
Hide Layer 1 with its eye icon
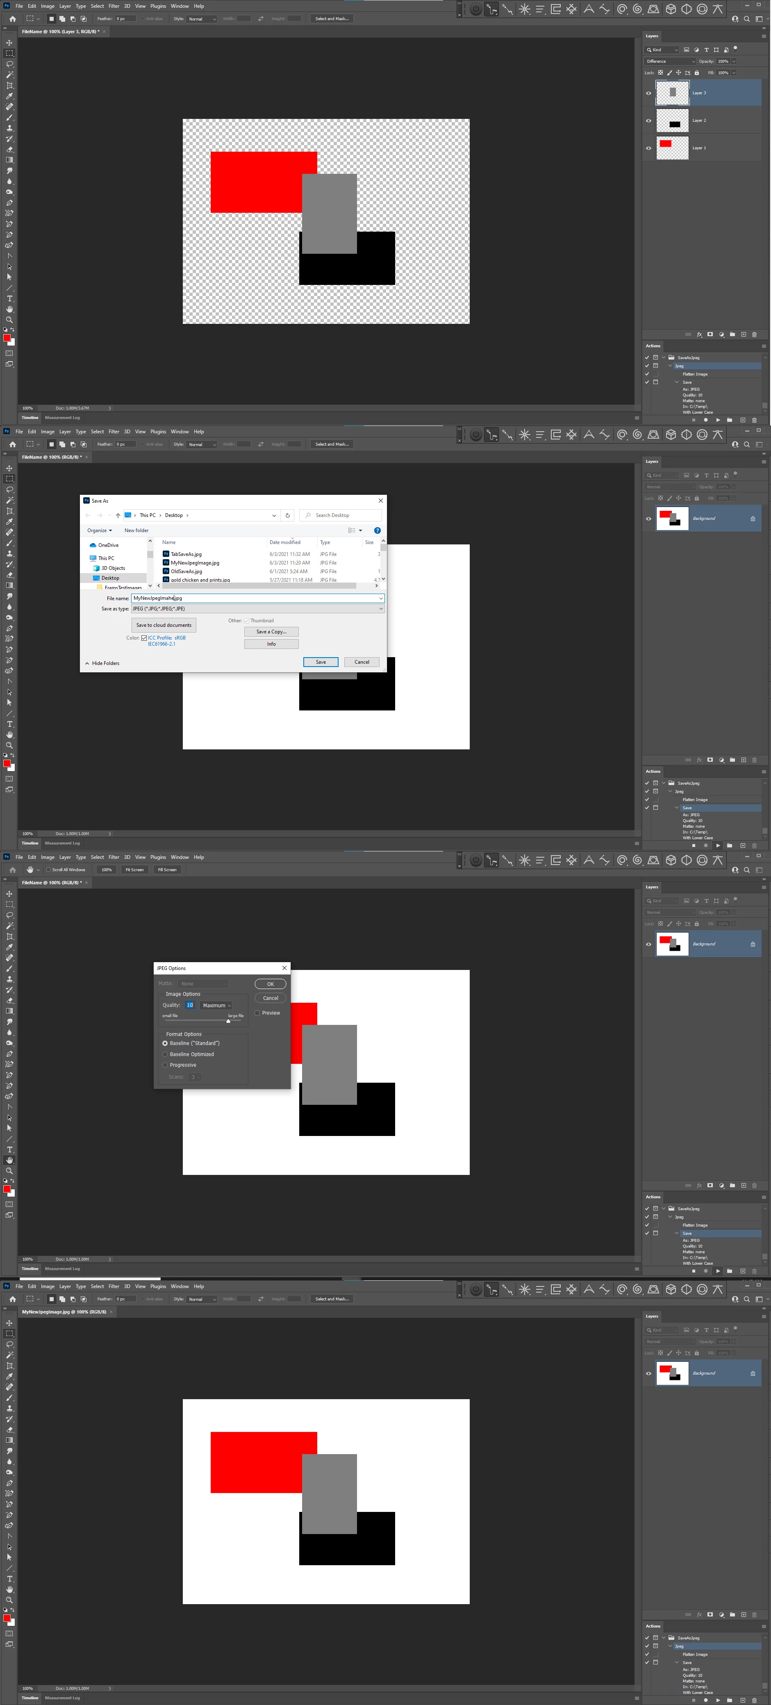click(648, 148)
